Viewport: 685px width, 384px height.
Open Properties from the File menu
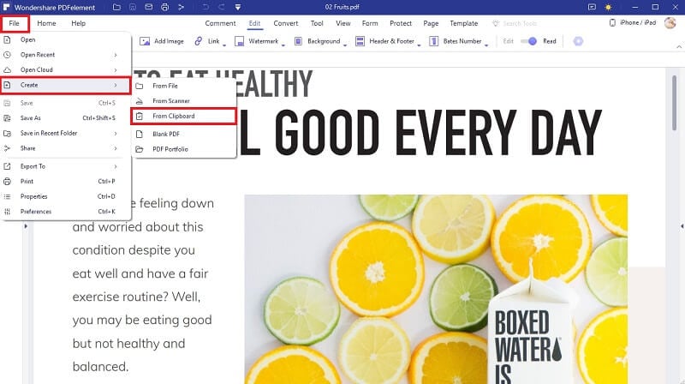66,196
